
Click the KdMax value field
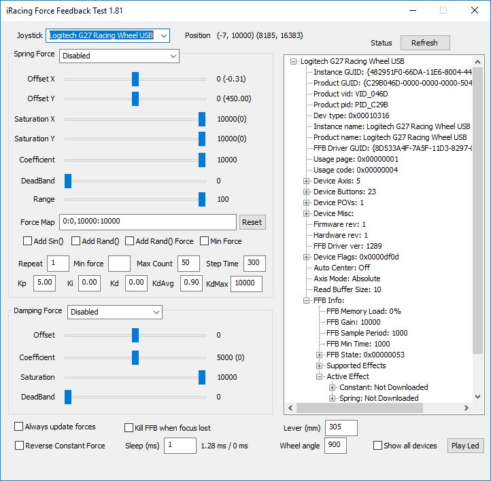246,284
